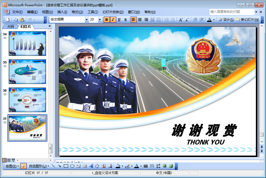Toggle left text alignment
The width and height of the screenshot is (266, 178).
(134, 20)
